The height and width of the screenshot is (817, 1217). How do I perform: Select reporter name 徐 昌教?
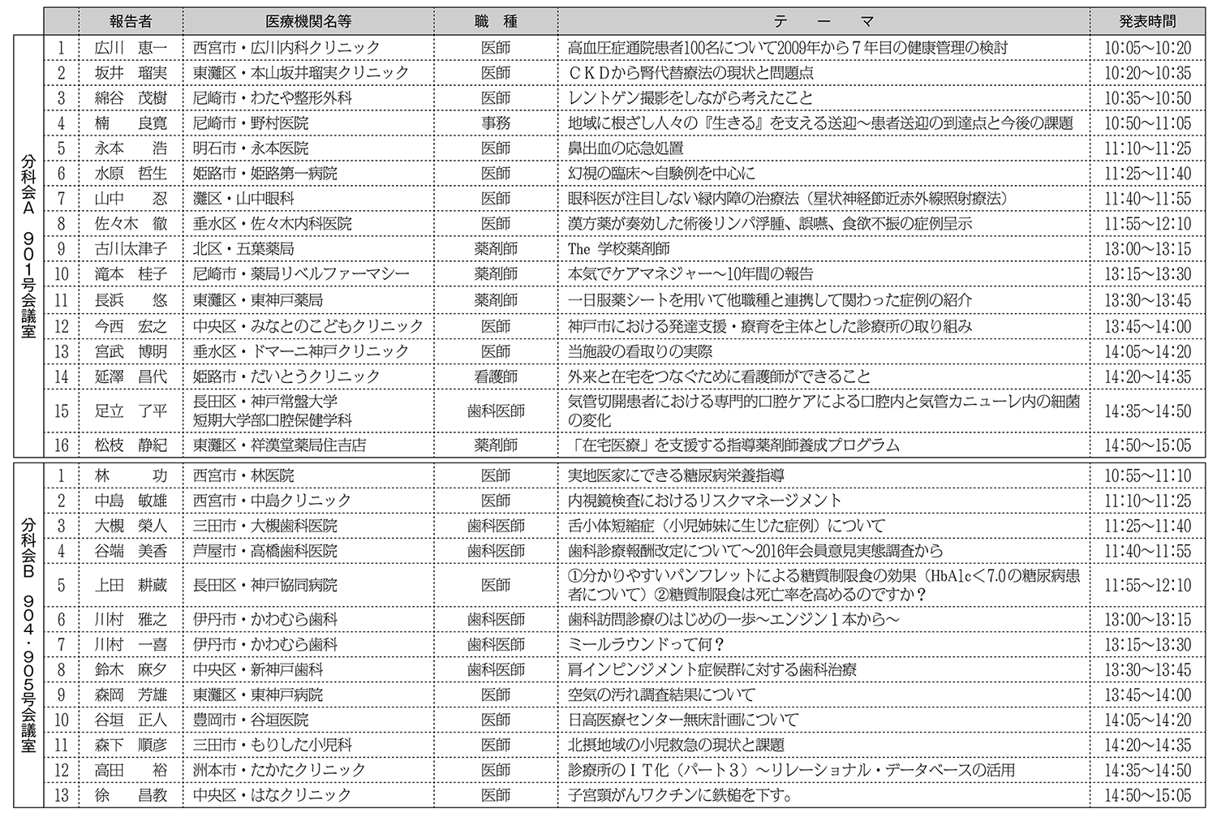[131, 795]
